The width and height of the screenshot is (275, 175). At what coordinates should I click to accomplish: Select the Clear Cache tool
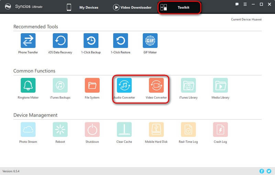[x=124, y=129]
